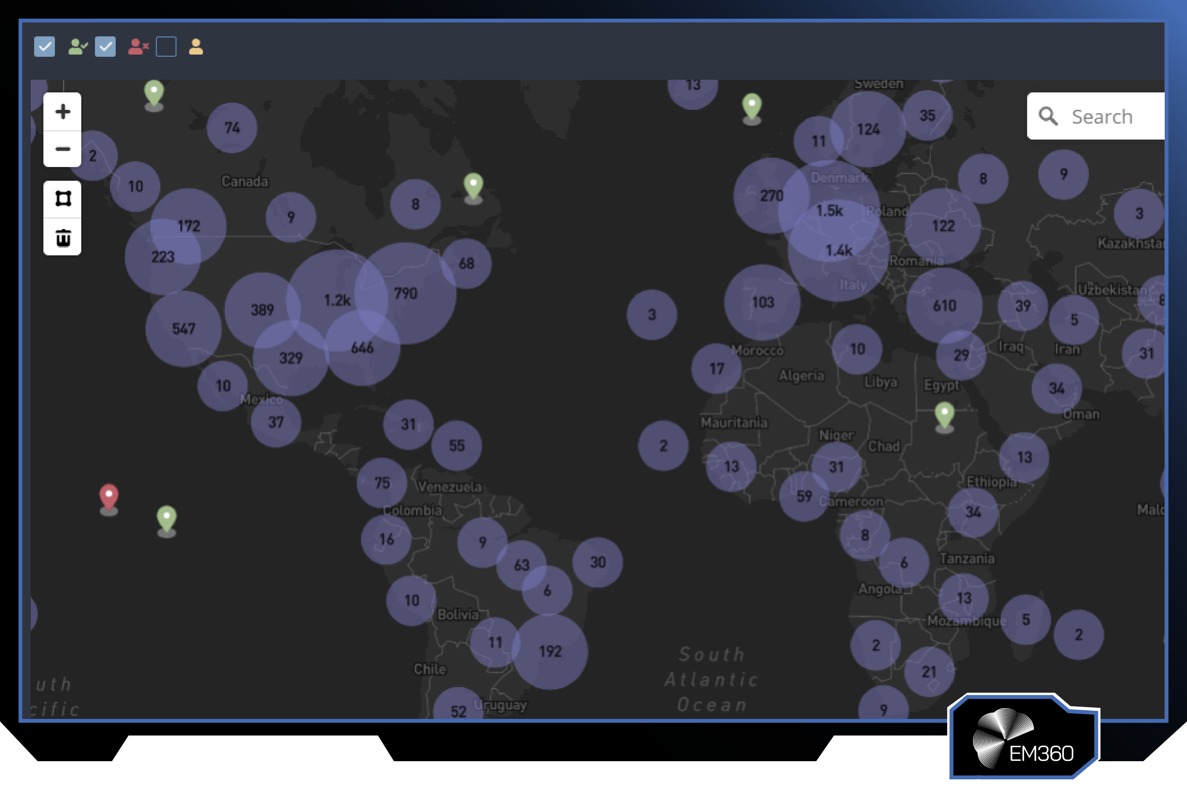This screenshot has width=1187, height=792.
Task: Click the red blocked-user icon
Action: point(138,47)
